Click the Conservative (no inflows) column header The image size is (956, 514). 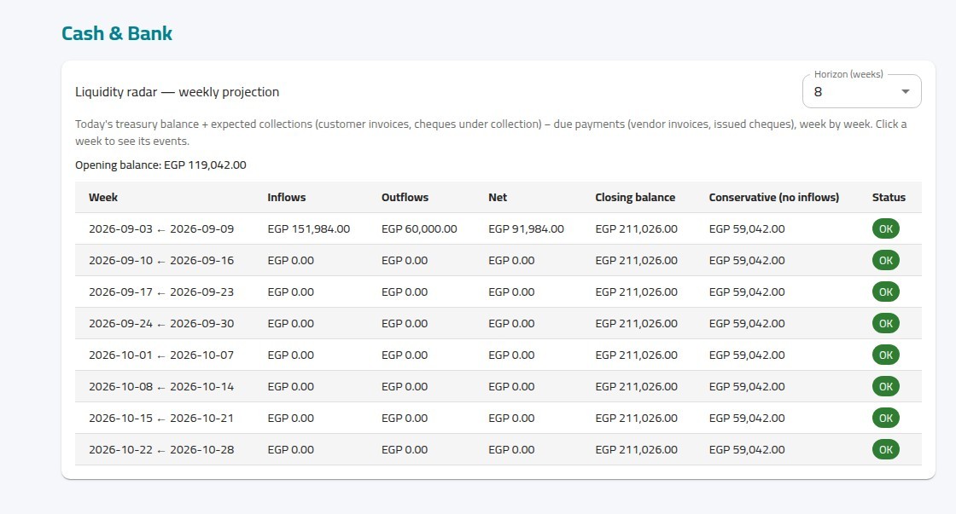[x=773, y=197]
